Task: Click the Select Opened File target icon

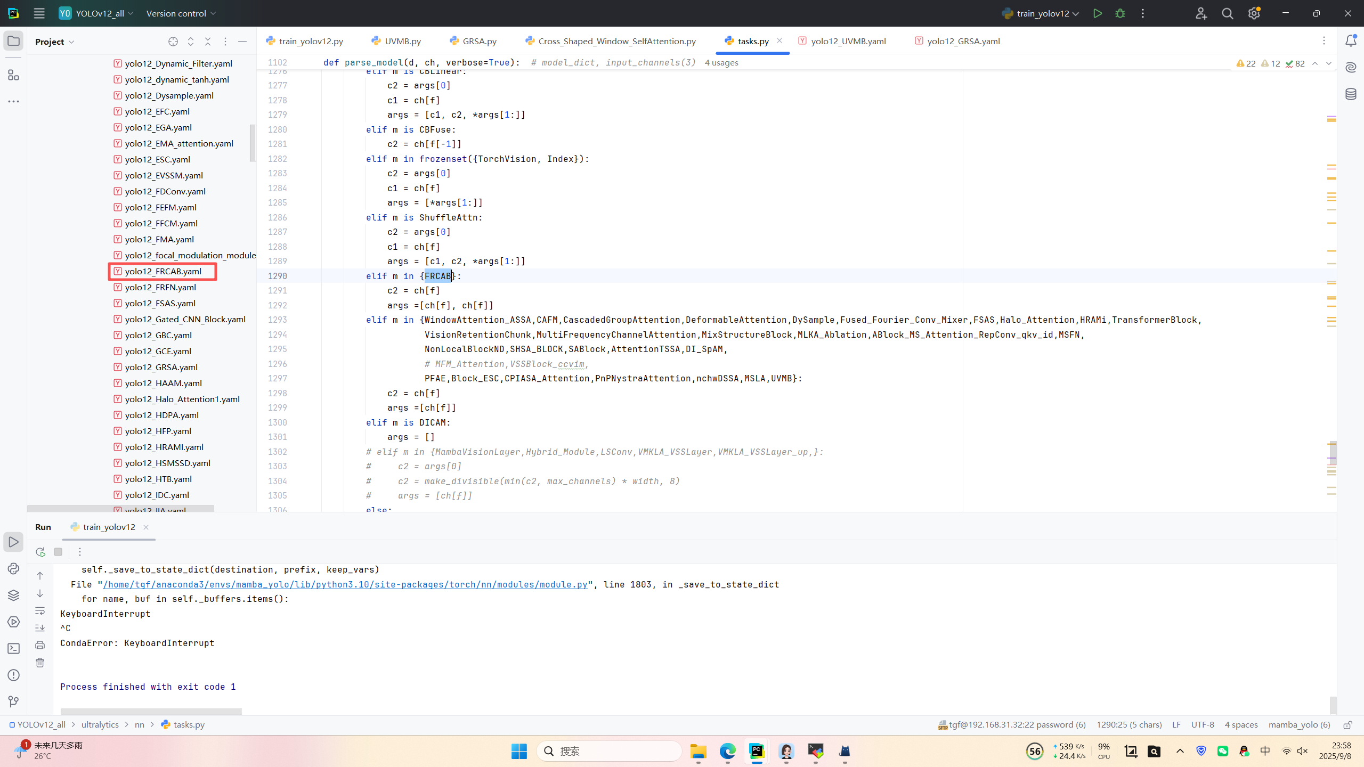Action: tap(173, 42)
